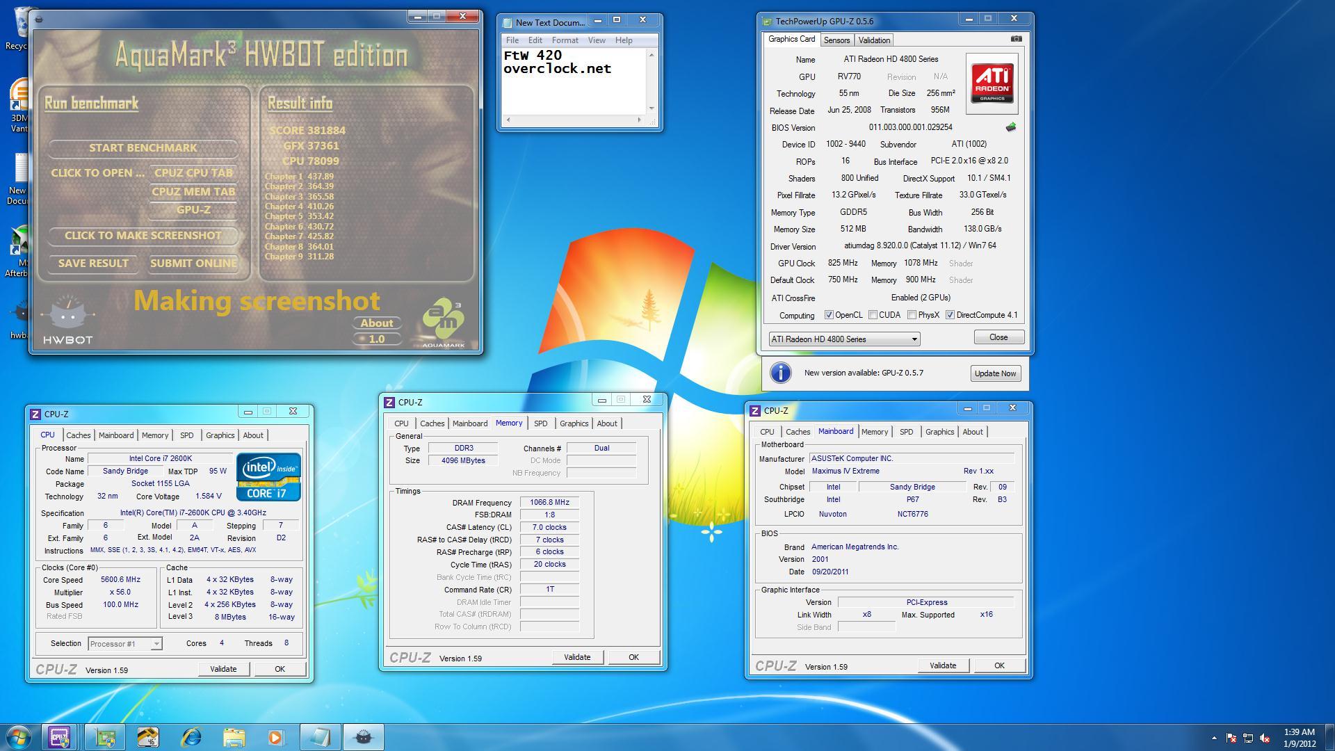Open Windows Explorer folder icon in taskbar
Screen dimensions: 1335x751
click(234, 737)
